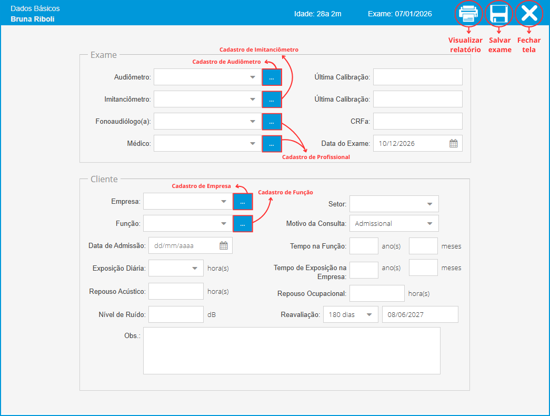The width and height of the screenshot is (550, 416).
Task: Open calendar icon in Data de Admissão
Action: coord(223,245)
